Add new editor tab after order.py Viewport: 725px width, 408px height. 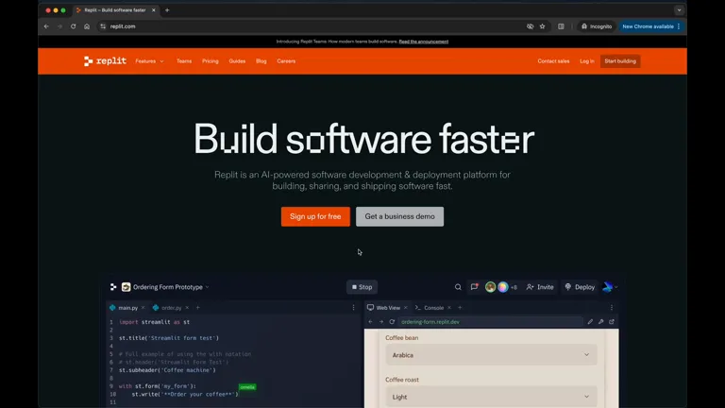[198, 308]
